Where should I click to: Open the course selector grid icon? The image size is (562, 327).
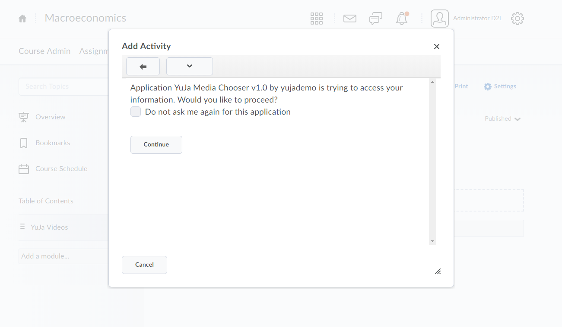[317, 19]
